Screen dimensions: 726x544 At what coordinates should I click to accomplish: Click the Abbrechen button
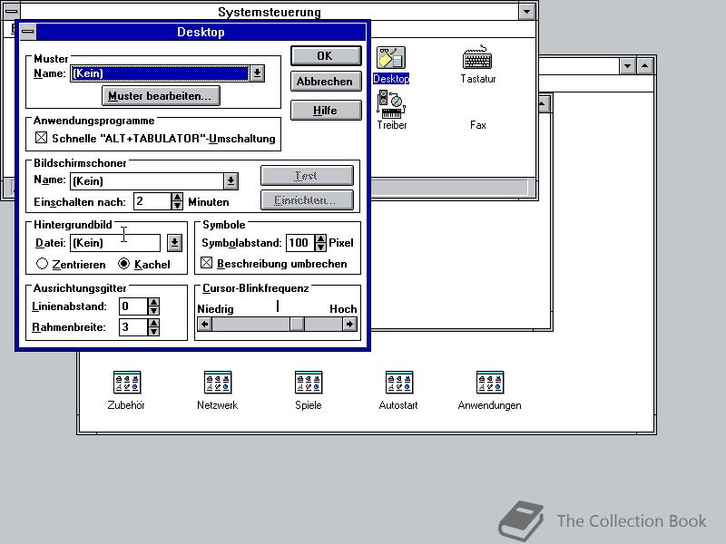click(326, 82)
